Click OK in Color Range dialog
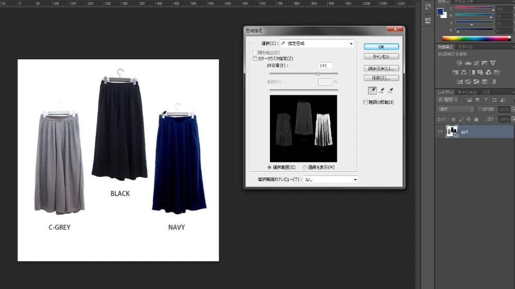The image size is (515, 289). (381, 46)
